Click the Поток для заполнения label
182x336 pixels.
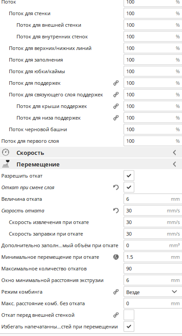point(36,60)
